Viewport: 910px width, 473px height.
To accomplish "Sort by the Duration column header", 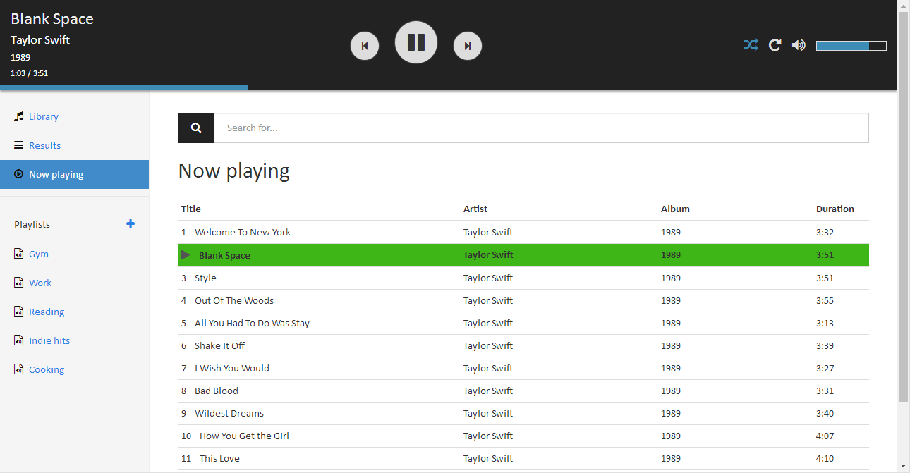I will (x=835, y=209).
